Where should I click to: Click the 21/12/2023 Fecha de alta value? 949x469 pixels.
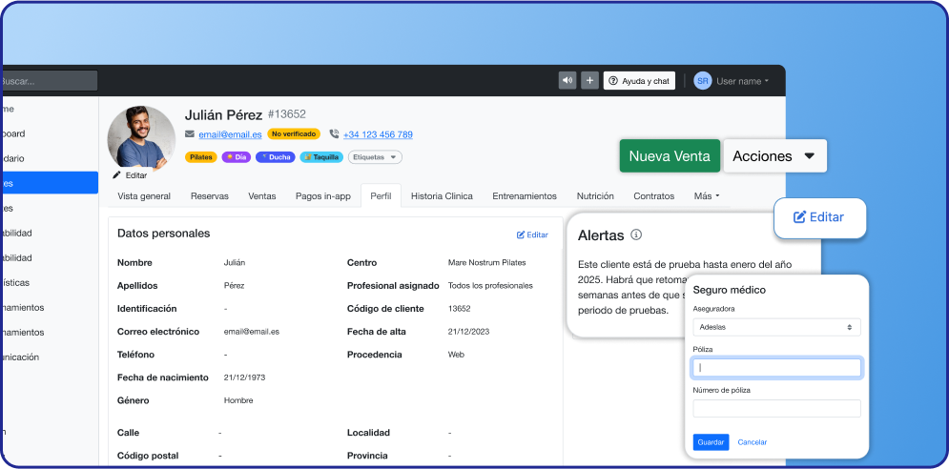[468, 332]
